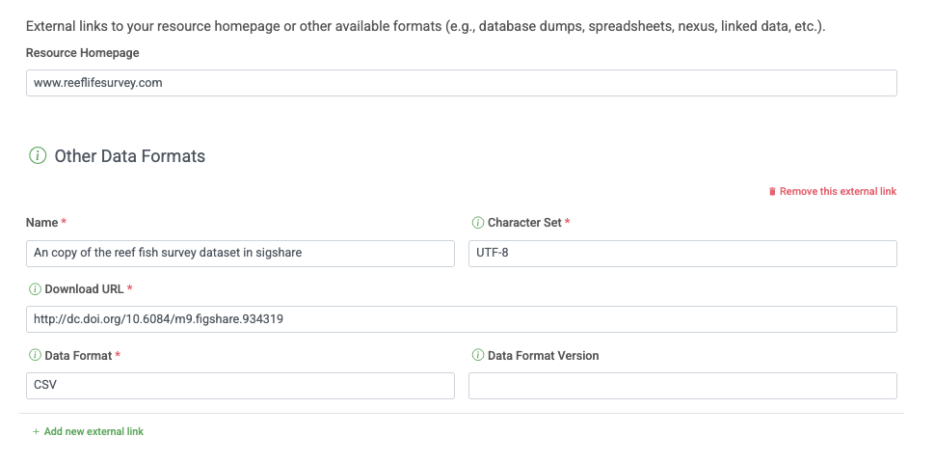Click the Download URL text box
This screenshot has height=463, width=935.
[461, 319]
